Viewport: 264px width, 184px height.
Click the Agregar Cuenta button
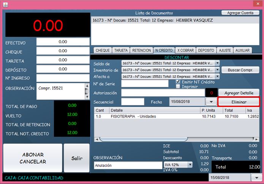[x=240, y=13]
